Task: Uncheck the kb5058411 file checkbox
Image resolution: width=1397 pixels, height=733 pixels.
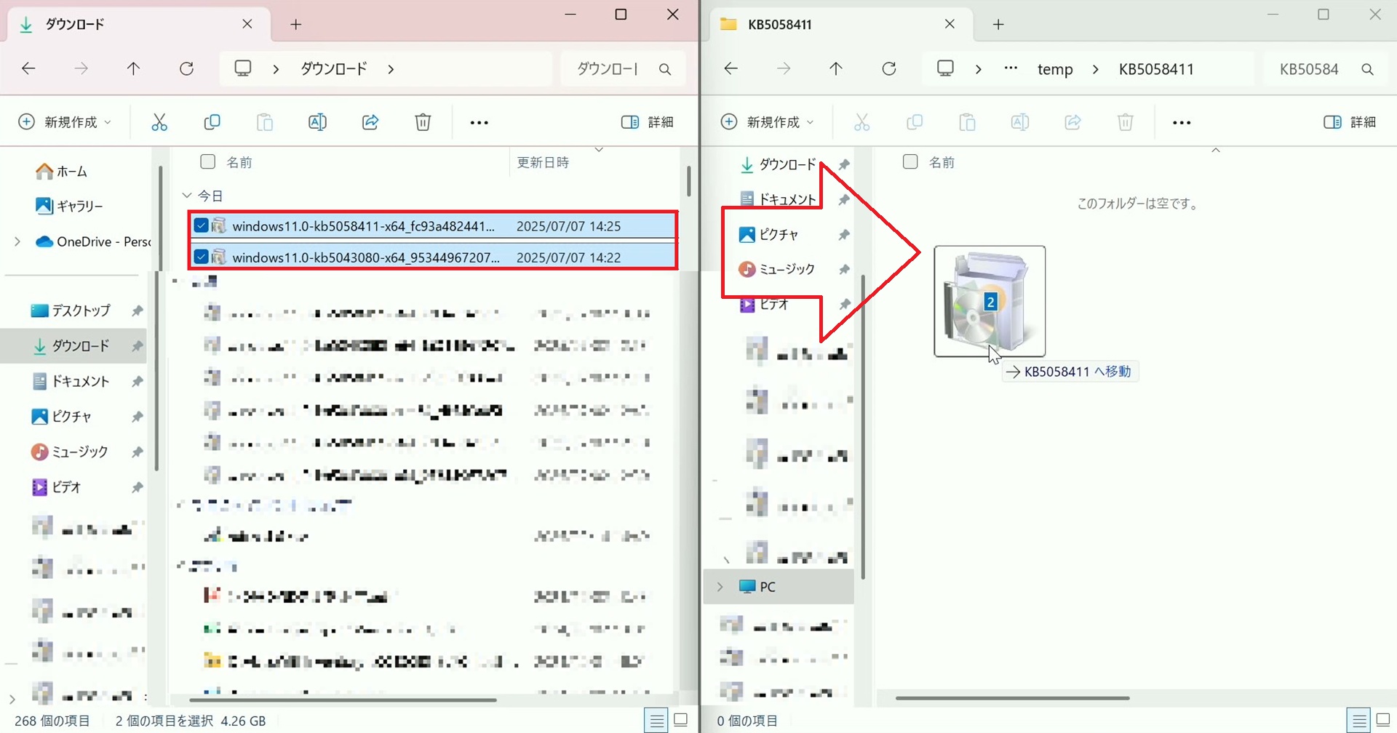Action: [202, 225]
